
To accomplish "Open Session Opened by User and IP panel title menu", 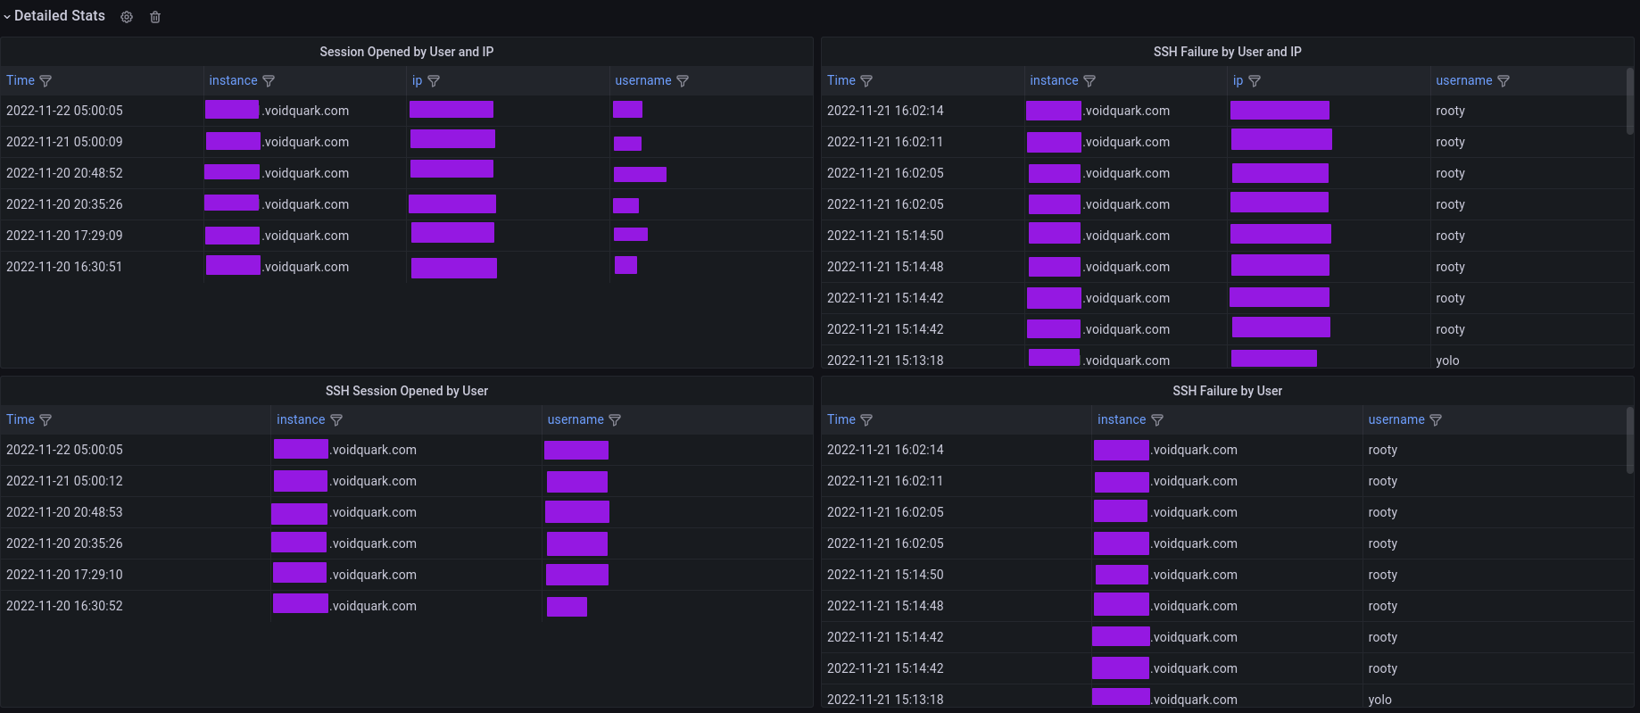I will point(406,52).
